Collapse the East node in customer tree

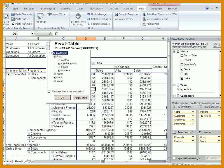click(55, 57)
